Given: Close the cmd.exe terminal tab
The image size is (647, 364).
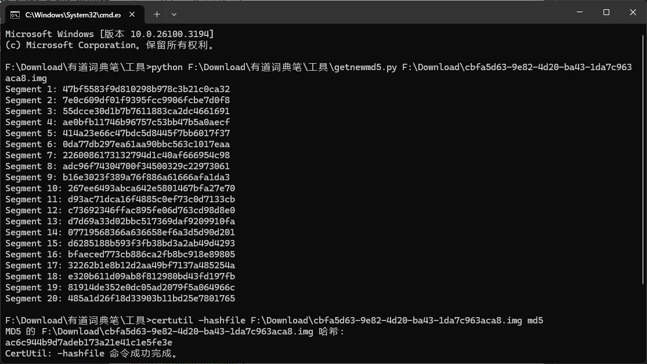Looking at the screenshot, I should coord(132,14).
